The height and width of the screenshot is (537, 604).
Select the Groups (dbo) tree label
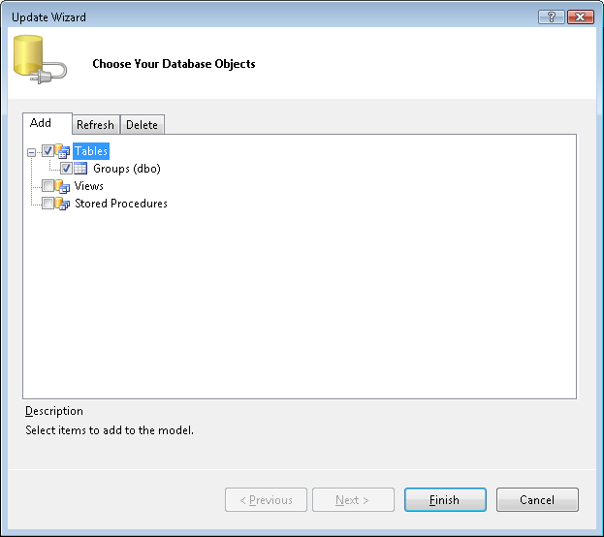point(127,169)
